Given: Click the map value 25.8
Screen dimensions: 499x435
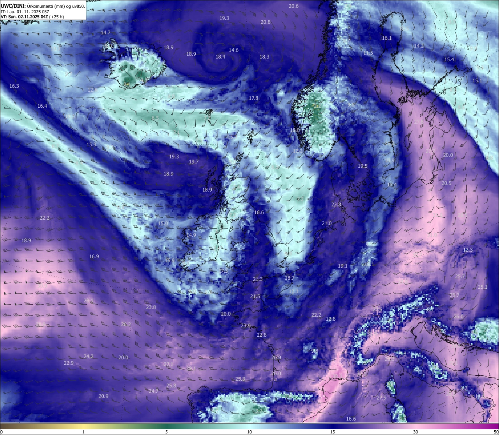Looking at the screenshot, I should tap(171, 385).
